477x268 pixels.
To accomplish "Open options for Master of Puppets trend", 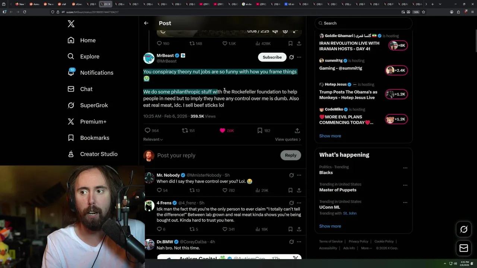I will (405, 185).
